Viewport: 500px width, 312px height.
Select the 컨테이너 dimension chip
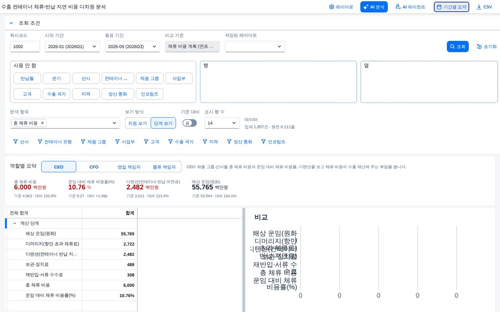point(118,78)
